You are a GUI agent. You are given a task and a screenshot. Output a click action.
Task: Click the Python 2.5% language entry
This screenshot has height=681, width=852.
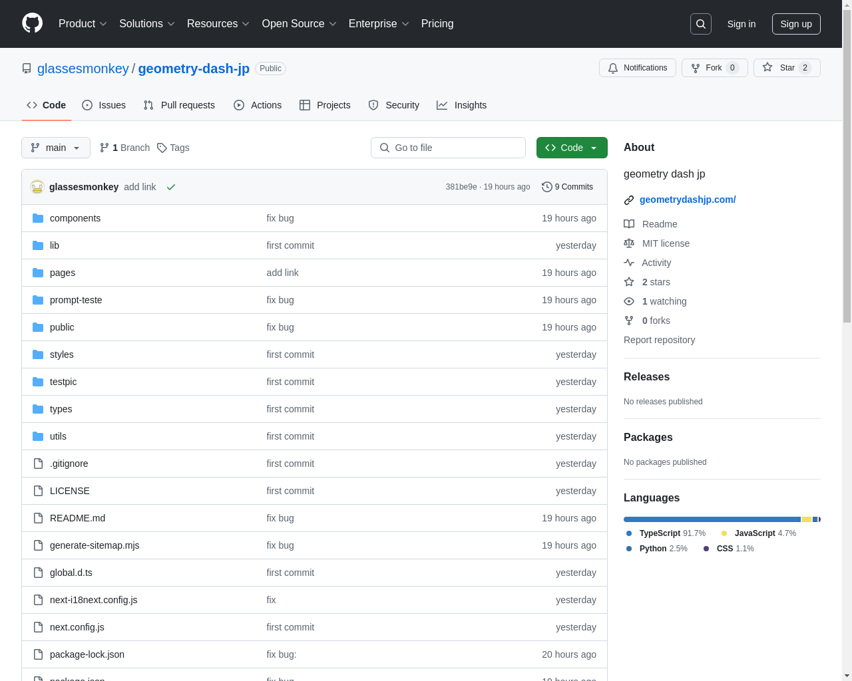[657, 549]
